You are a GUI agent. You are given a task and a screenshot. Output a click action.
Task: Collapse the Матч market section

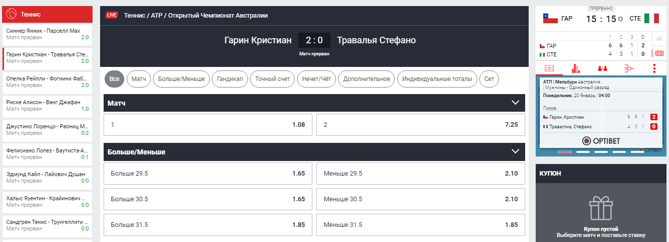515,103
